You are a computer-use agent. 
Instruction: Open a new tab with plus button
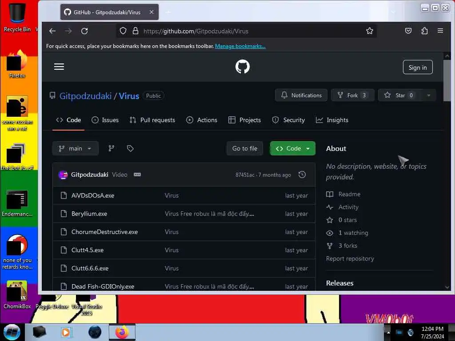point(168,12)
